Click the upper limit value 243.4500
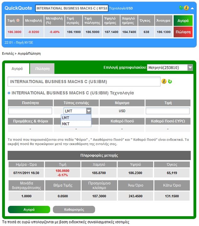The image size is (199, 226). point(135,196)
